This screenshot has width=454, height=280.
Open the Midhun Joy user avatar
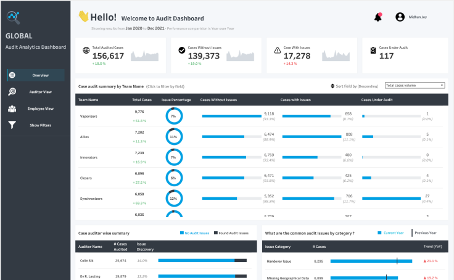(400, 17)
